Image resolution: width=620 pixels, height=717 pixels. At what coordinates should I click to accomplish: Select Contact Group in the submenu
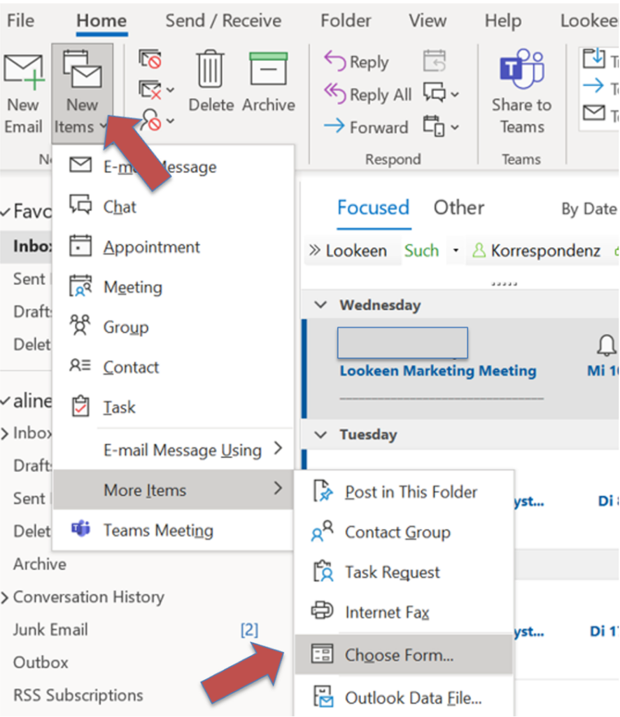pos(397,532)
